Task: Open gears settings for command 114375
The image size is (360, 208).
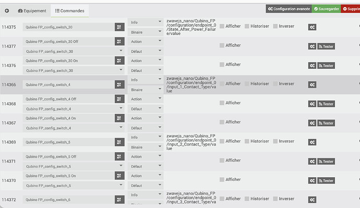Action: [312, 27]
